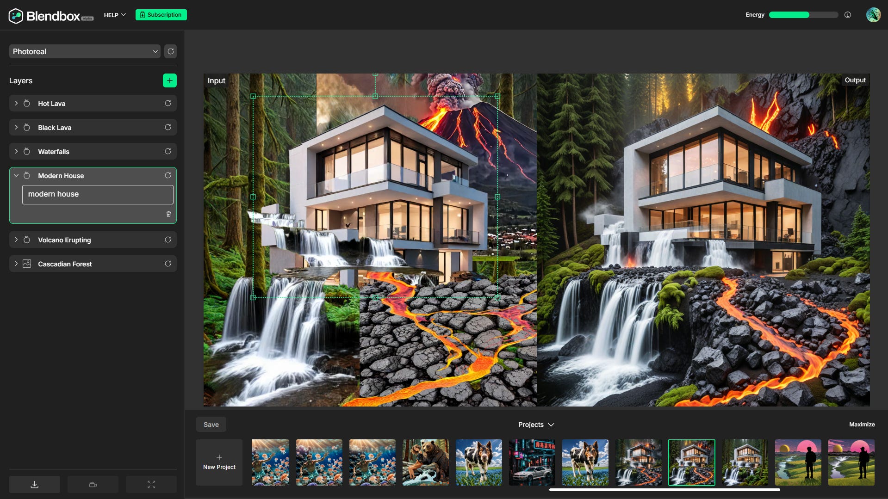
Task: Click the Save button
Action: tap(211, 425)
